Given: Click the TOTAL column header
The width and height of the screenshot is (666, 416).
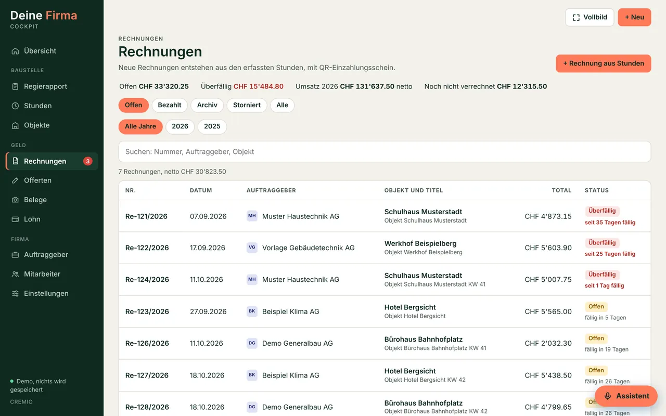Looking at the screenshot, I should click(562, 190).
